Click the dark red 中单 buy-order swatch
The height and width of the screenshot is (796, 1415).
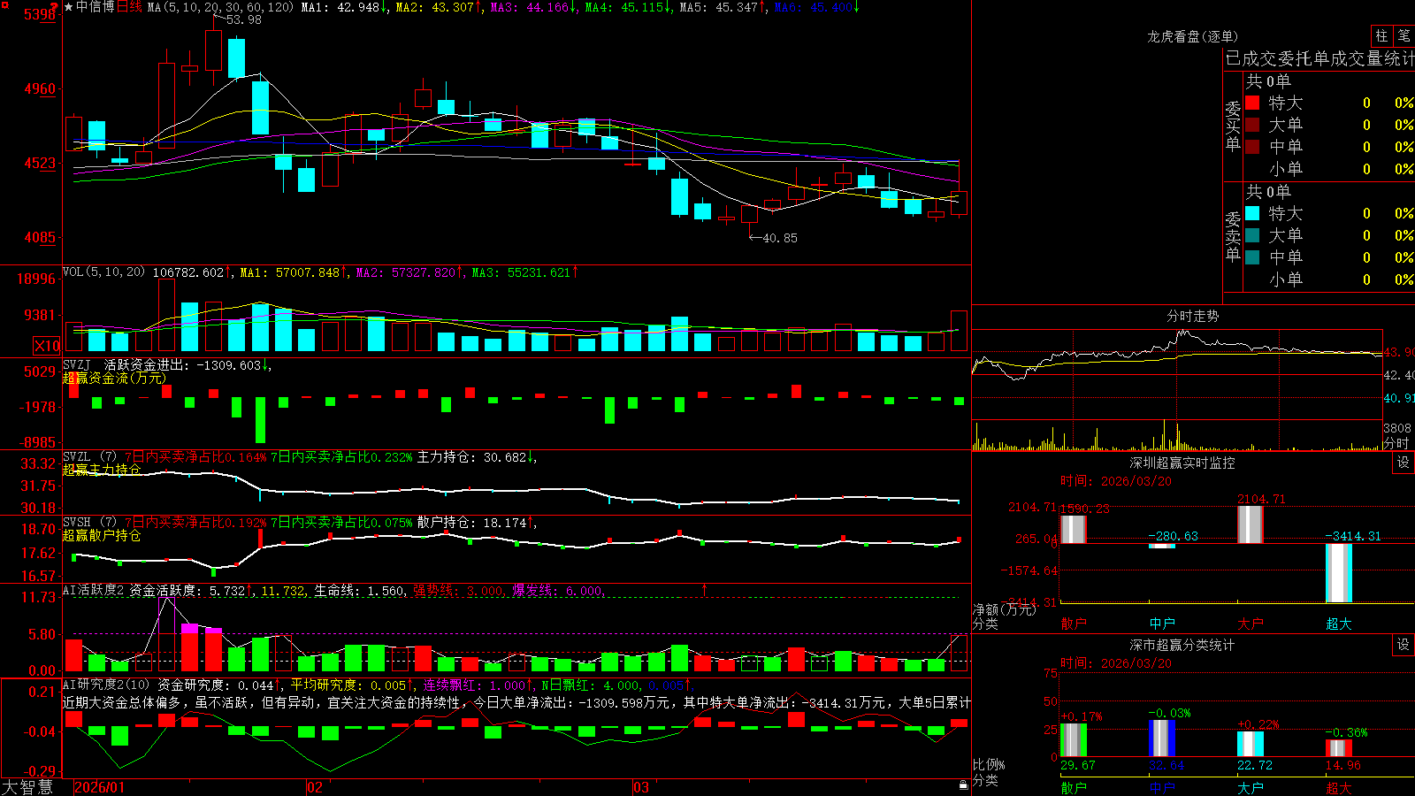[x=1252, y=147]
